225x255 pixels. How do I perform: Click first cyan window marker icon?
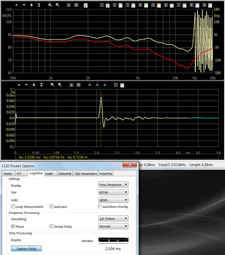tap(90, 85)
